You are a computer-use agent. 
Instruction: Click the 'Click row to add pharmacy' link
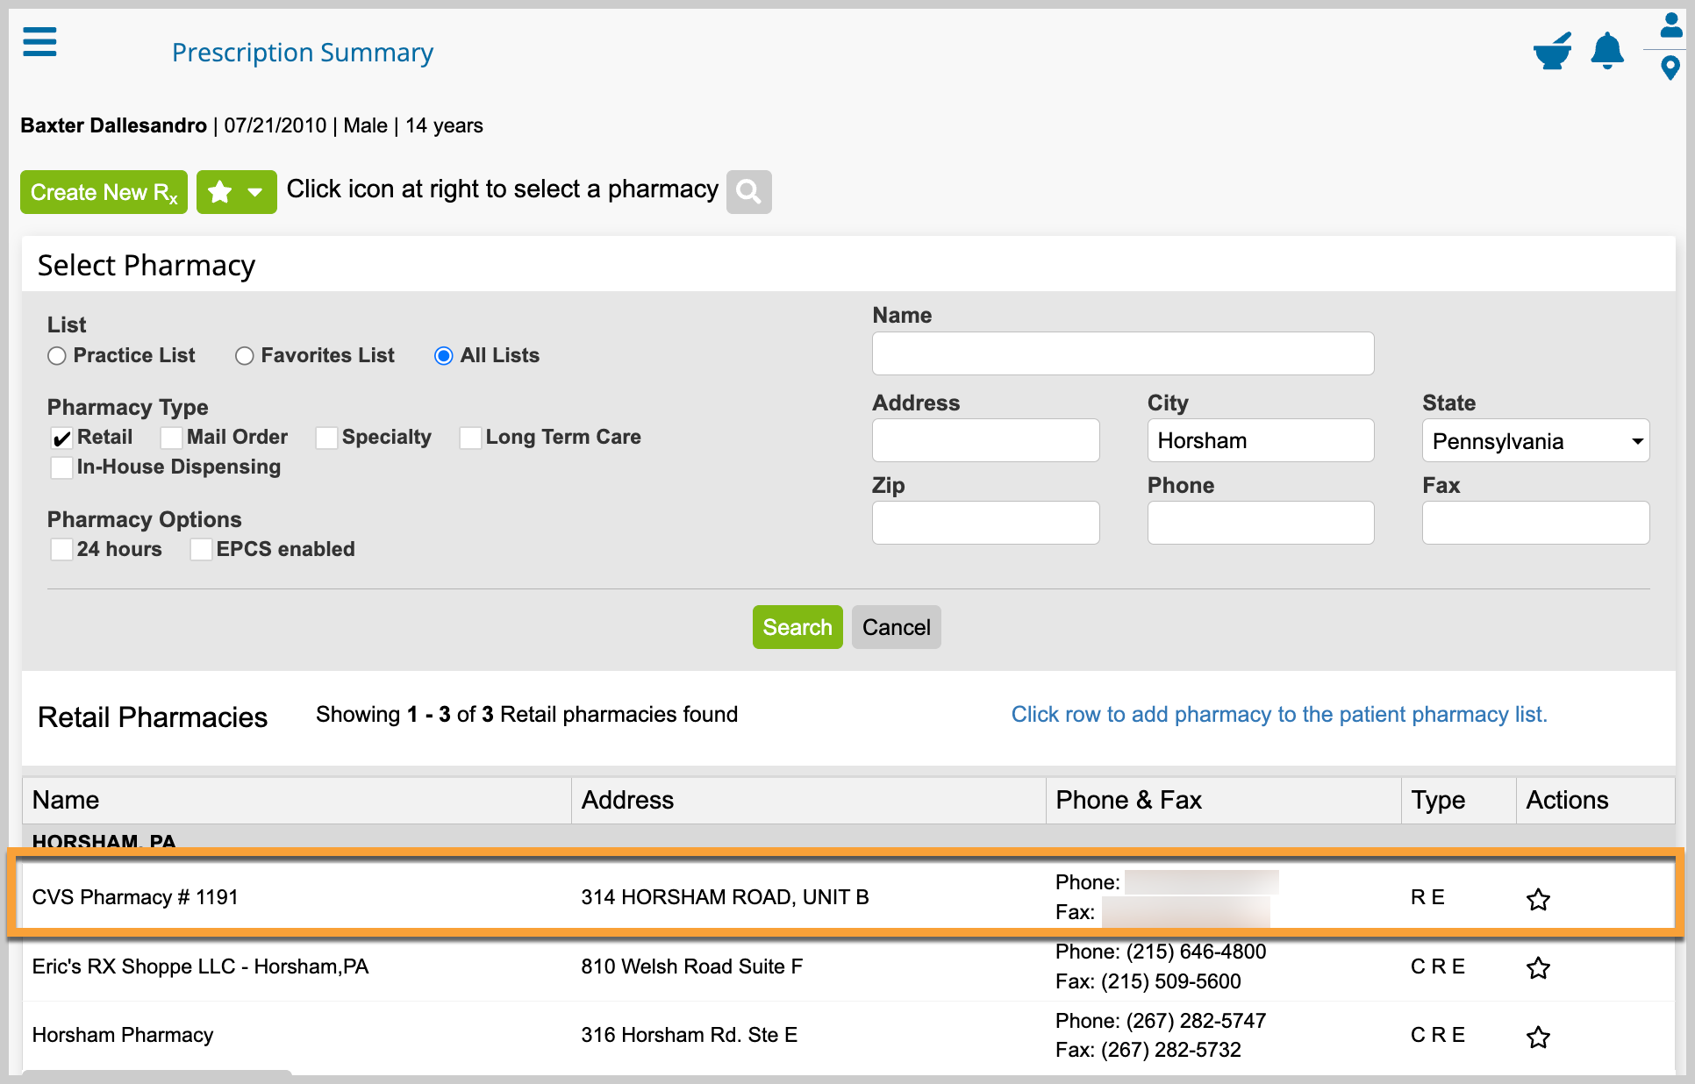click(x=1279, y=715)
